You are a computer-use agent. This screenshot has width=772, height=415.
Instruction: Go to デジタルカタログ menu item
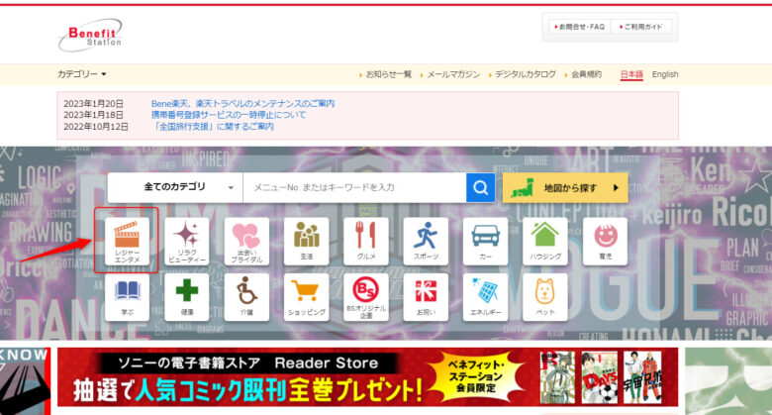coord(525,74)
